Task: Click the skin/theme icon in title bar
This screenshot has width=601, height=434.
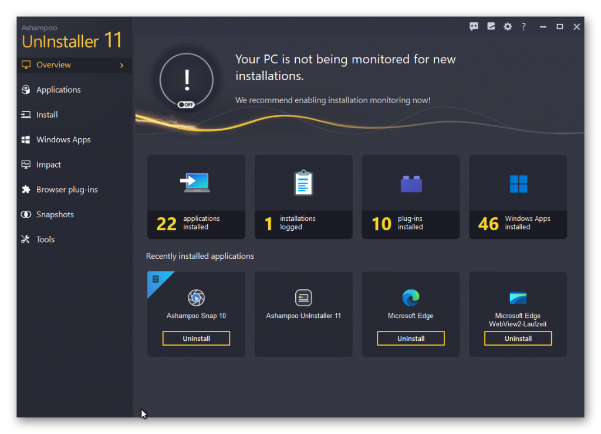Action: pyautogui.click(x=491, y=26)
